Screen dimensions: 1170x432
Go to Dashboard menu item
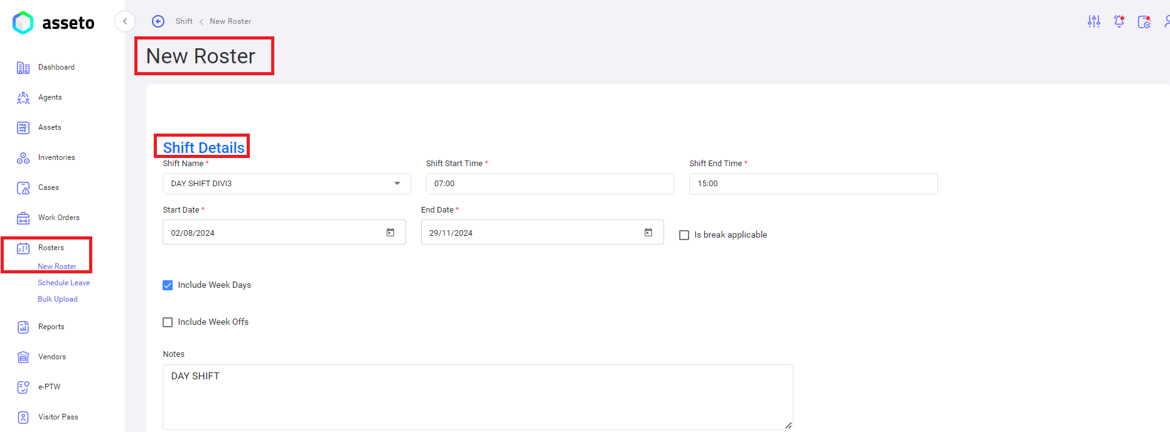coord(56,67)
